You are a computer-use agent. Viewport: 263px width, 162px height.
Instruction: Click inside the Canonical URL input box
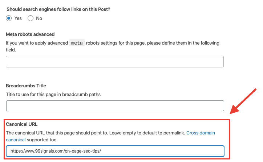[x=115, y=151]
